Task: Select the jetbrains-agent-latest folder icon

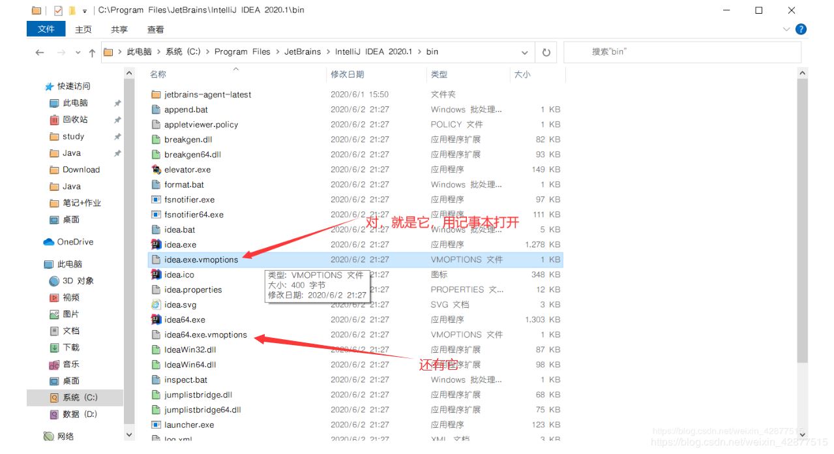Action: point(156,95)
